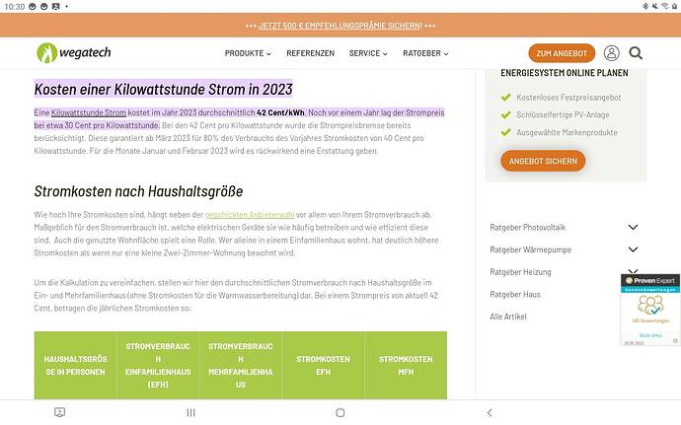Open the REFERENZEN menu item
The image size is (681, 425).
pyautogui.click(x=310, y=53)
